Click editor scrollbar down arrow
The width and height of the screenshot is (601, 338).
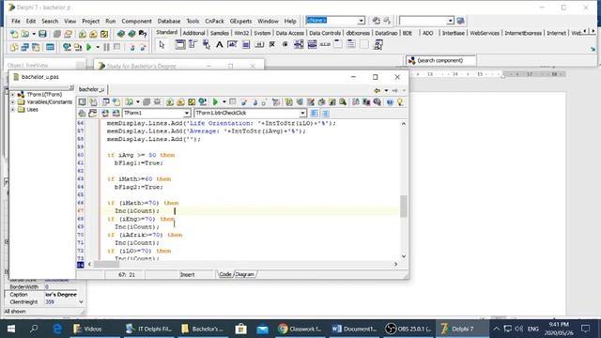(403, 256)
